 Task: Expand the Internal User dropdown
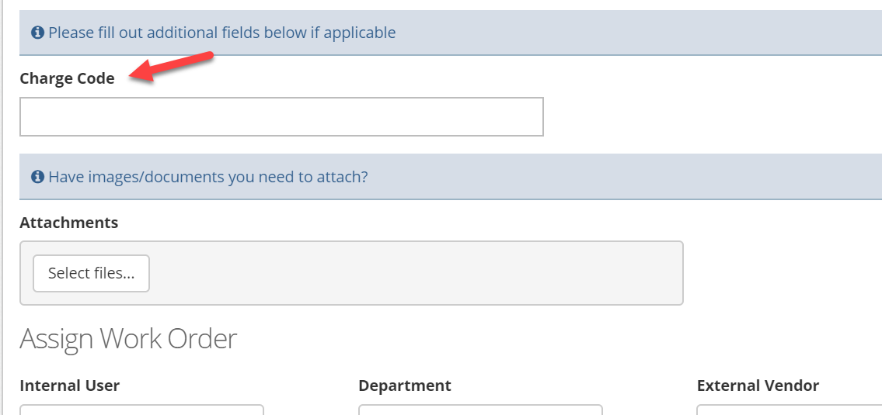pyautogui.click(x=141, y=410)
